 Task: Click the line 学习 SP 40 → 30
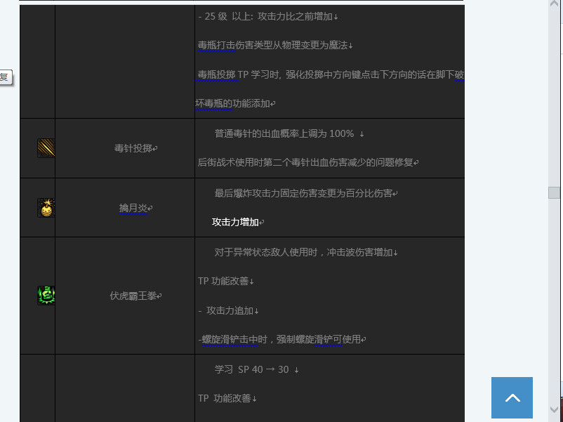(x=251, y=369)
